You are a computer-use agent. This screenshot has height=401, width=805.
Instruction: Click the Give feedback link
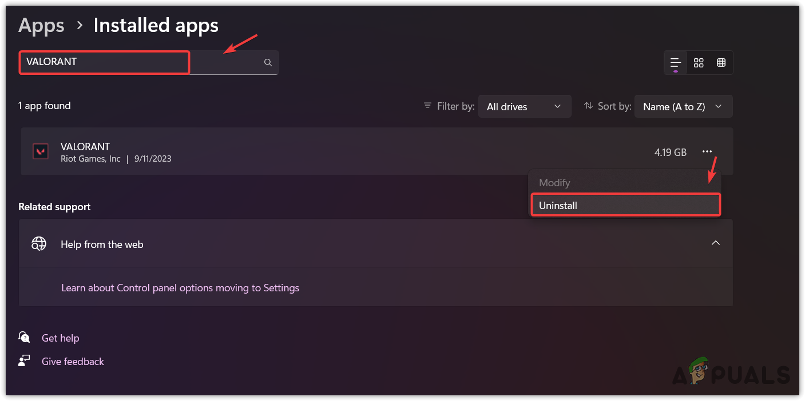click(73, 362)
